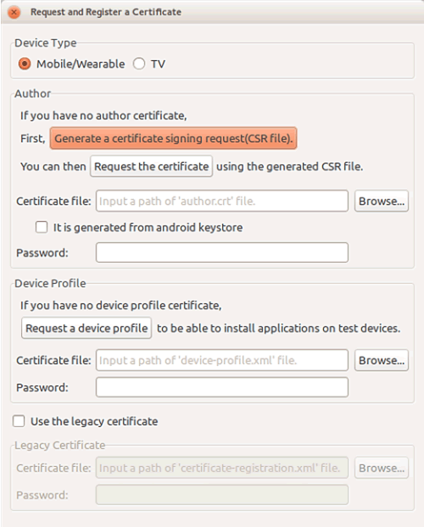The width and height of the screenshot is (424, 527).
Task: Click Generate a certificate signing request button
Action: click(x=173, y=138)
